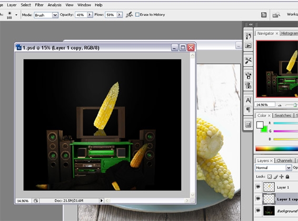
Task: Click the green G channel slider
Action: tap(286, 131)
